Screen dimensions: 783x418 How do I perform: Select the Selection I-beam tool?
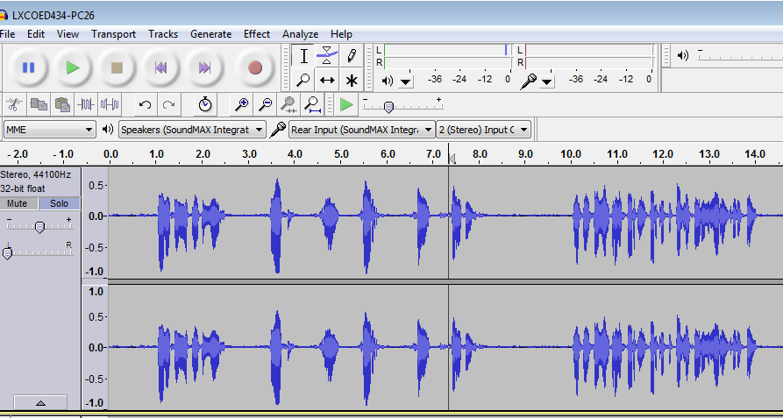303,56
